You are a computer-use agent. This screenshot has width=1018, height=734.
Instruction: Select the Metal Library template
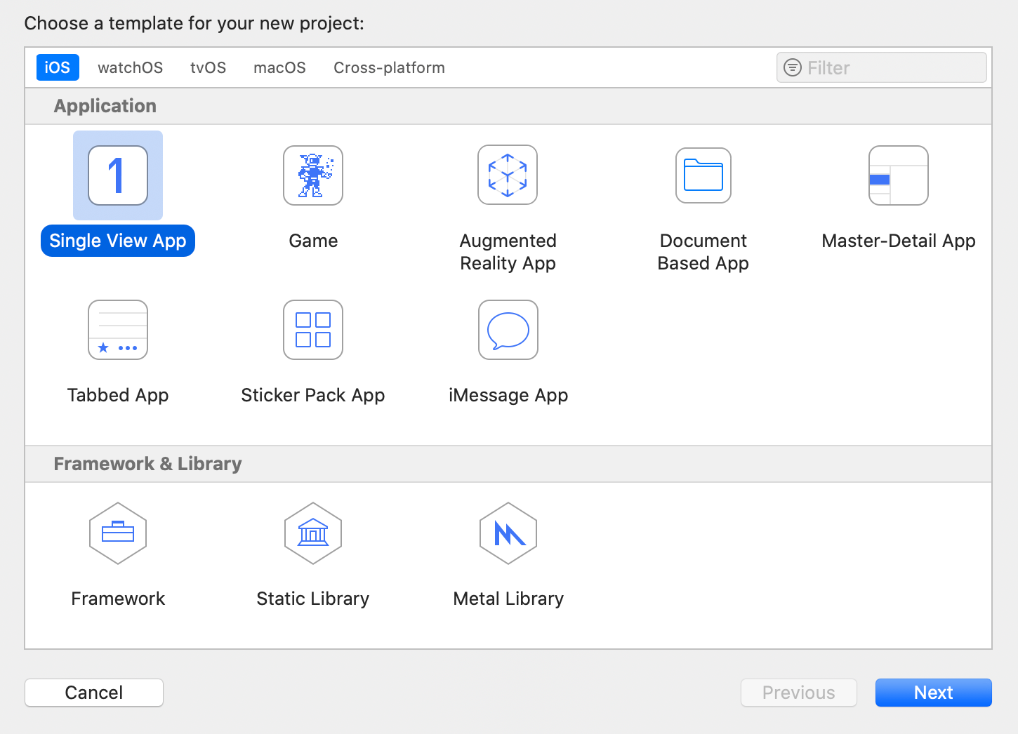[508, 533]
